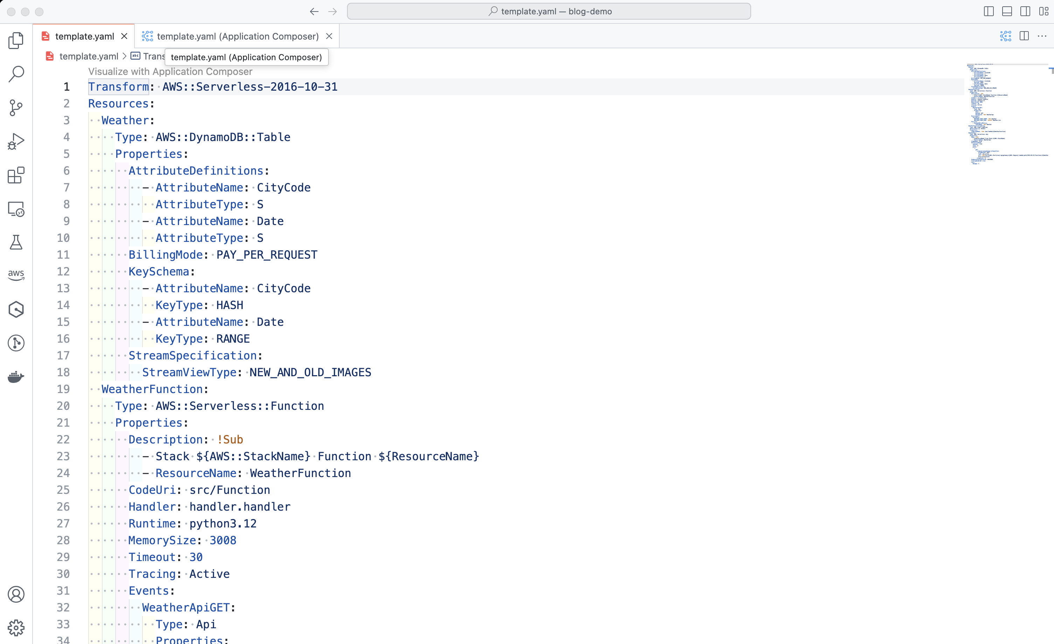Screen dimensions: 1054x644
Task: Click src/Function CodeUri value
Action: tap(230, 490)
